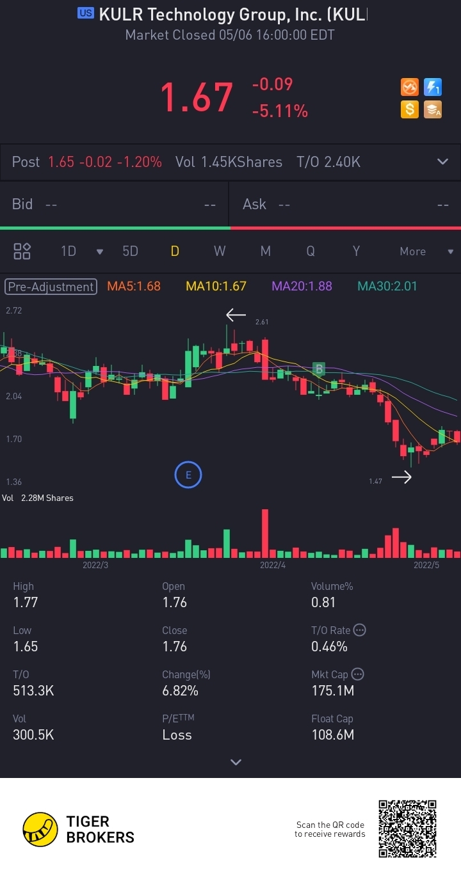461x881 pixels.
Task: Tap the blue US market badge
Action: [x=85, y=13]
